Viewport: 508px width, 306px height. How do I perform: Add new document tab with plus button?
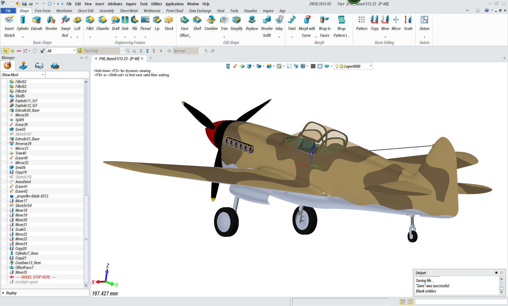click(151, 58)
